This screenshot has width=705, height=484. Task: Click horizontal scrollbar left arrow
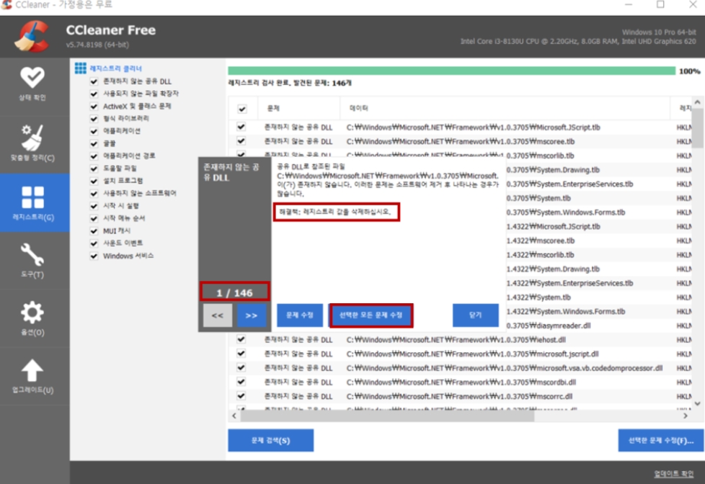point(234,416)
